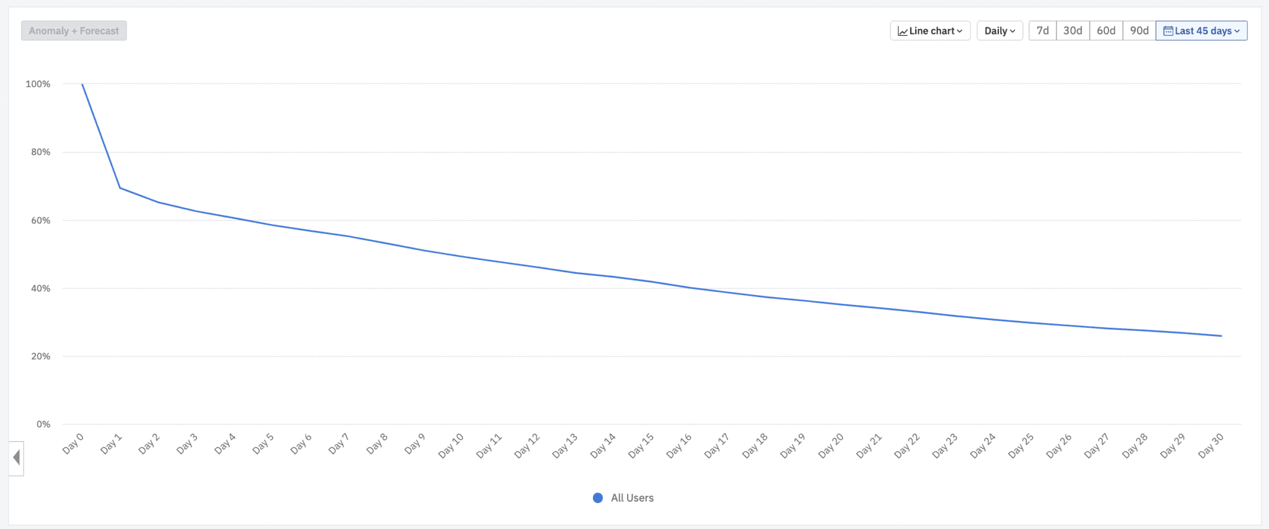Select the 60d time range

[1106, 30]
